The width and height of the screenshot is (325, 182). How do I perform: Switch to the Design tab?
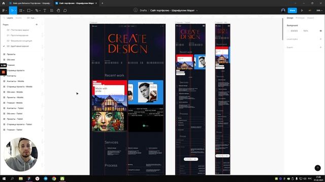pyautogui.click(x=290, y=18)
